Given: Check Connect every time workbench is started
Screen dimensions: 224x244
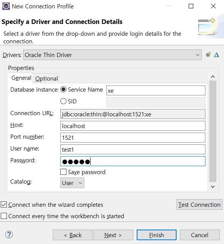Looking at the screenshot, I should 4,216.
